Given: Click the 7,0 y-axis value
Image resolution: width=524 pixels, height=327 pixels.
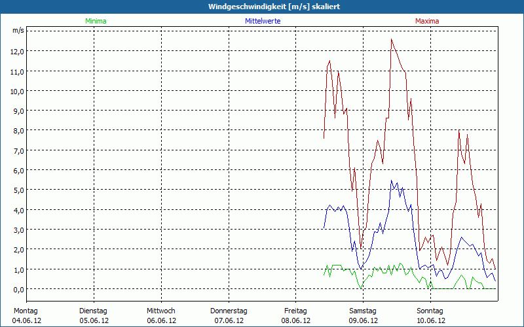Looking at the screenshot, I should pos(19,150).
